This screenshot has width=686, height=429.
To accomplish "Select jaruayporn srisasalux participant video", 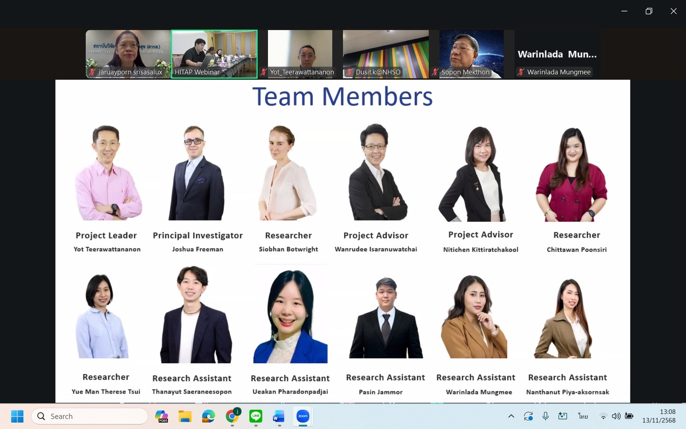I will (x=128, y=54).
